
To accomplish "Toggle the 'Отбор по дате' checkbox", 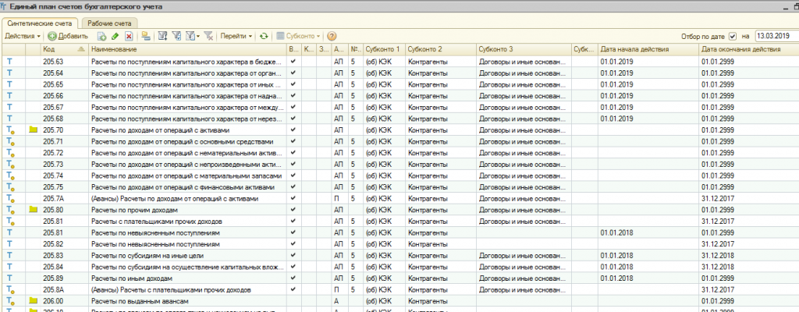I will pyautogui.click(x=732, y=36).
